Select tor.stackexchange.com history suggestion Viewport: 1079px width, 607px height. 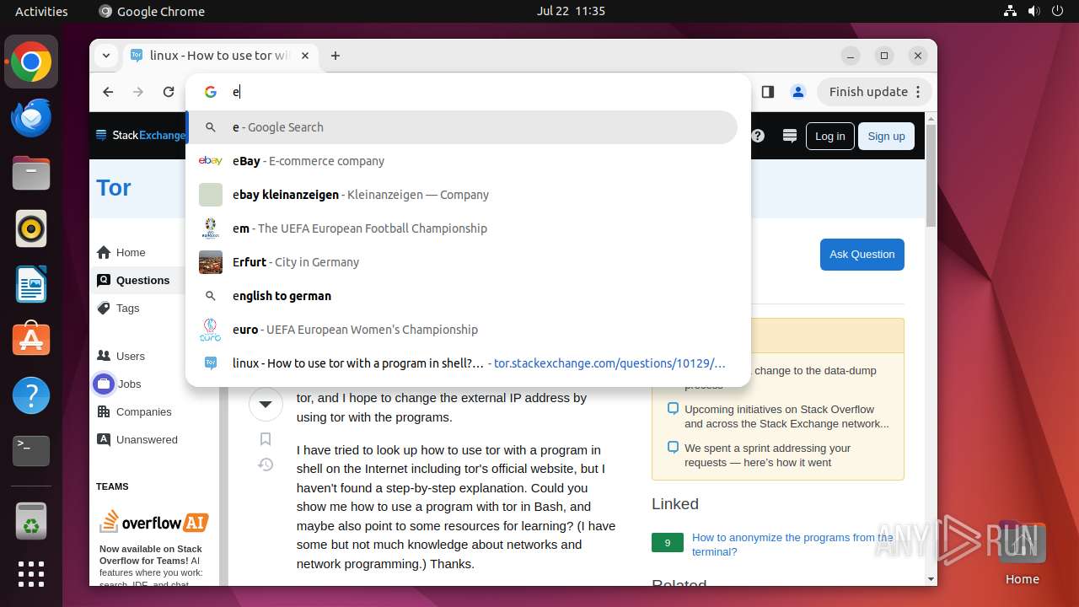pos(462,363)
